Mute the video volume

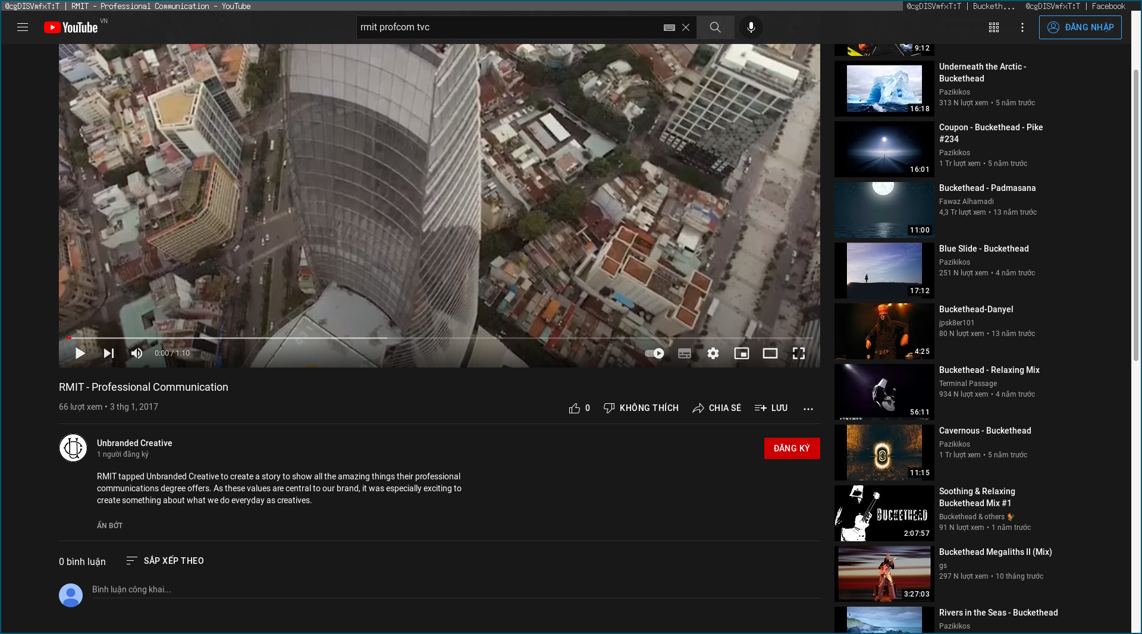click(x=137, y=353)
